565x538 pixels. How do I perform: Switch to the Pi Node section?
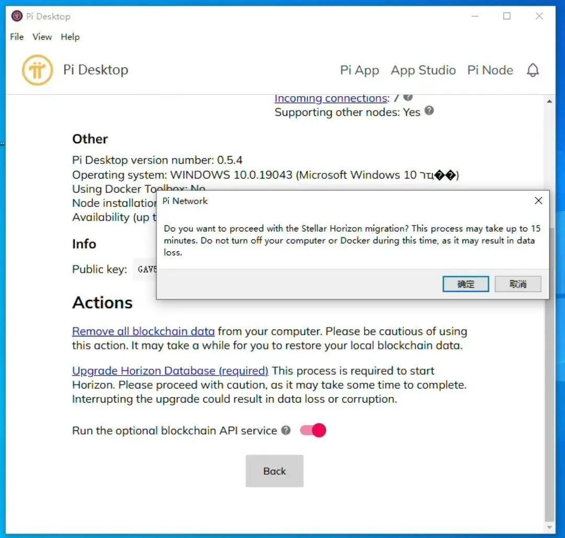point(490,70)
